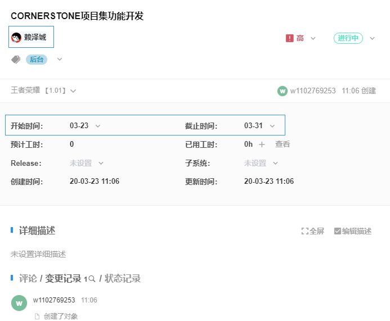Open the 进行中 status dropdown arrow

[372, 38]
